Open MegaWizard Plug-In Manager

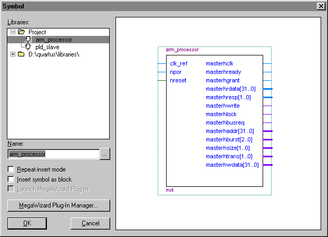pyautogui.click(x=59, y=205)
